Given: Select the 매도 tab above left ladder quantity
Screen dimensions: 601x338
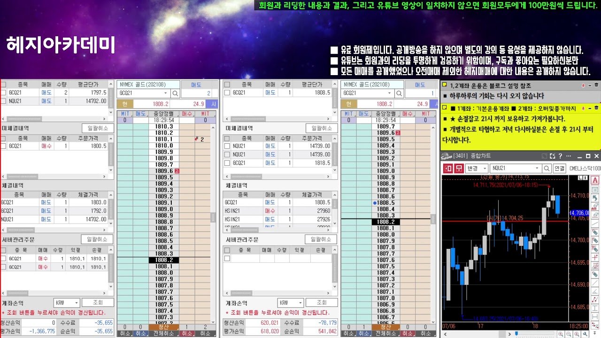Looking at the screenshot, I should [199, 85].
